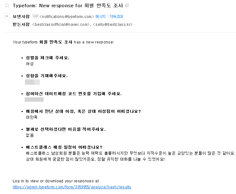The width and height of the screenshot is (236, 194).
Task: Click the 약속초대 invitation link
Action: coord(116,16)
